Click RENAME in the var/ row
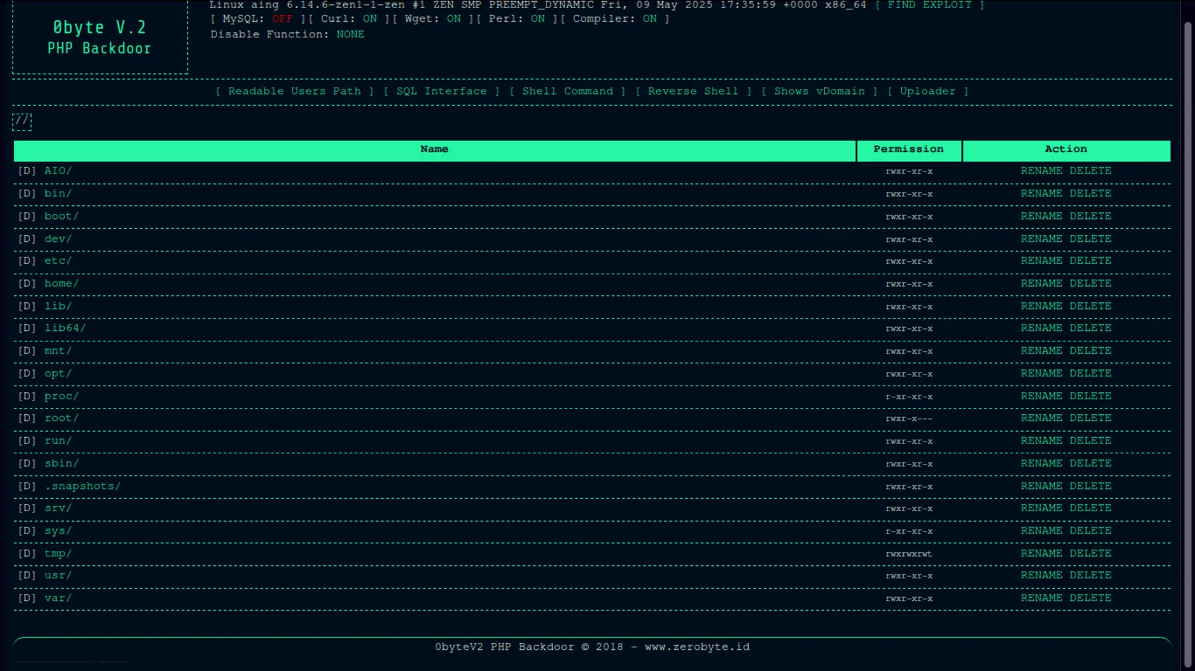This screenshot has width=1195, height=671. [x=1041, y=598]
